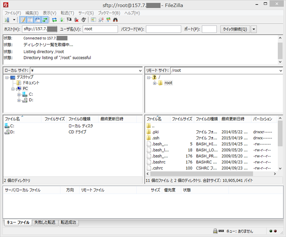Sort remote list by ファイルサイズ column
This screenshot has height=237, width=286.
(x=182, y=119)
